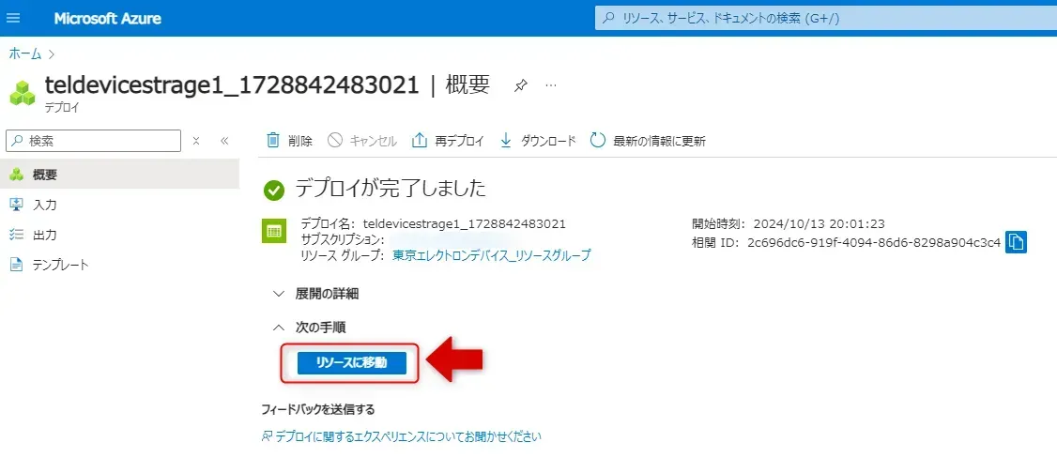Select 概要 in the left menu
The height and width of the screenshot is (473, 1057).
(45, 175)
